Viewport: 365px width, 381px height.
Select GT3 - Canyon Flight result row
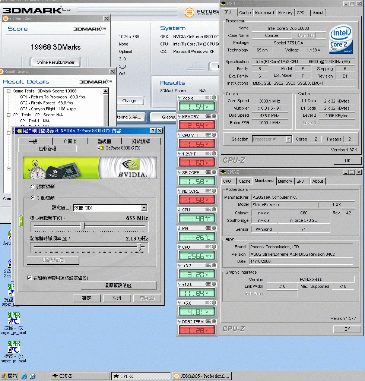point(48,109)
